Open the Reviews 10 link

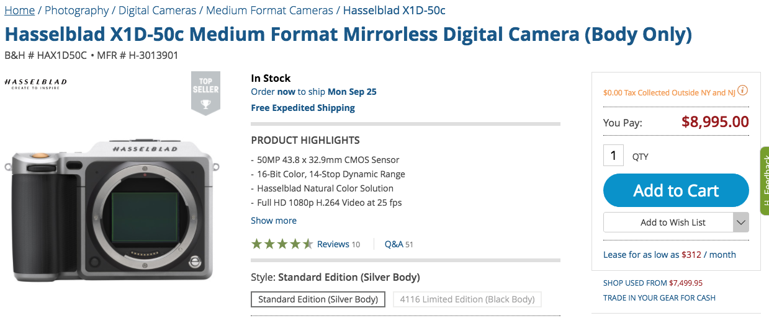point(338,244)
